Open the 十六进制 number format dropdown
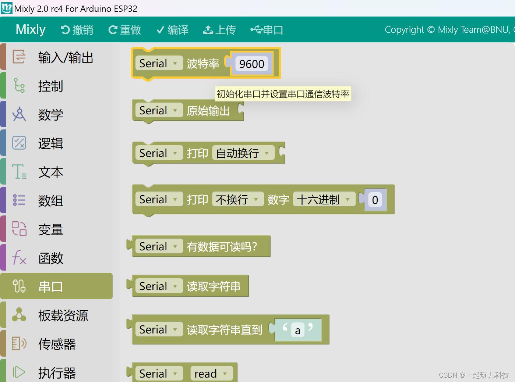515x382 pixels. click(x=324, y=199)
